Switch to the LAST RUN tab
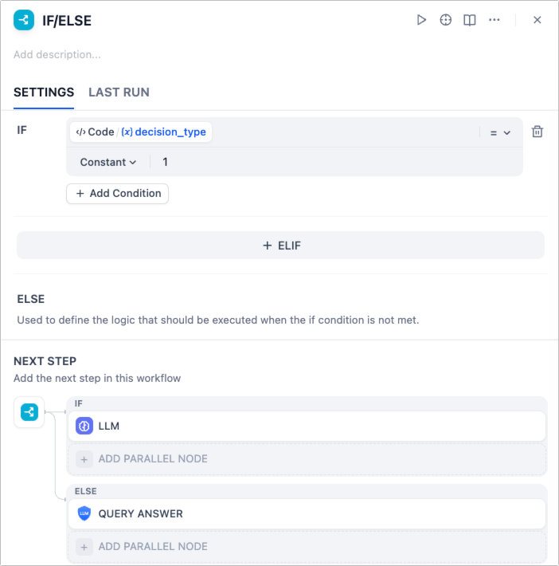This screenshot has height=566, width=559. click(119, 92)
